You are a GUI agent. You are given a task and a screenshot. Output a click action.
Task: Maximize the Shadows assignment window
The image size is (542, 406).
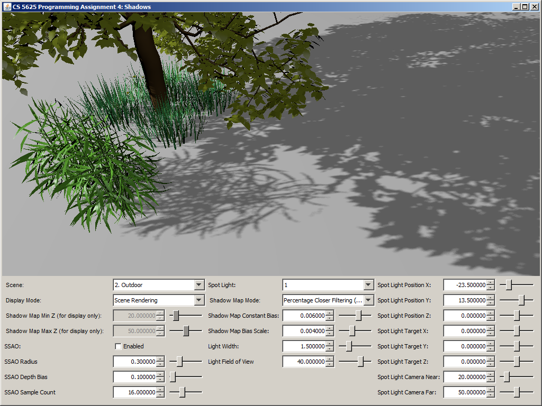point(525,6)
